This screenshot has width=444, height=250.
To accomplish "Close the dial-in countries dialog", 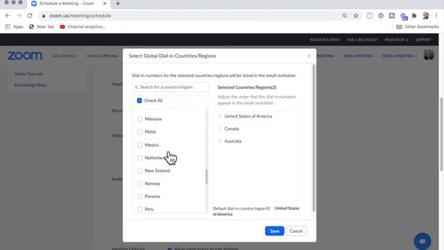I will (x=309, y=56).
